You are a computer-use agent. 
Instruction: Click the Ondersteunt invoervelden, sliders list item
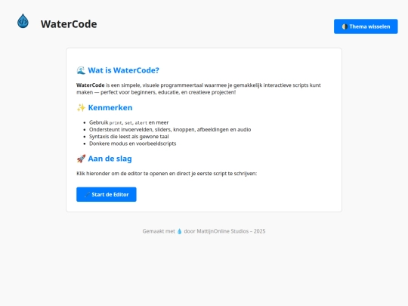[170, 130]
